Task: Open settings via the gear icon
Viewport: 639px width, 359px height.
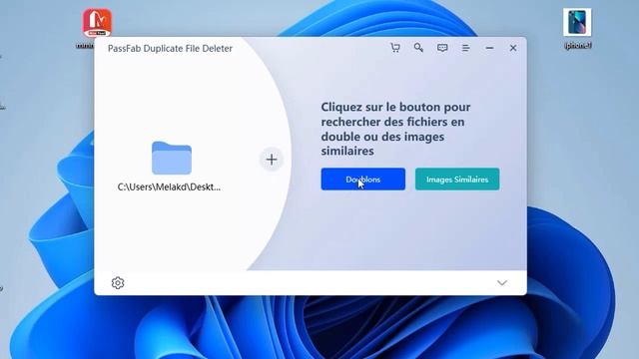Action: (118, 282)
